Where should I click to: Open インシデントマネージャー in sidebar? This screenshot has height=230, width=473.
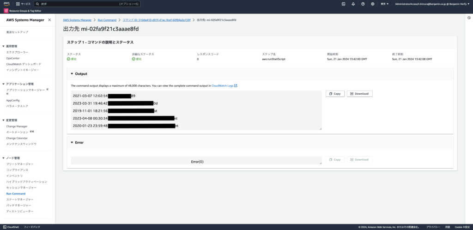click(23, 70)
